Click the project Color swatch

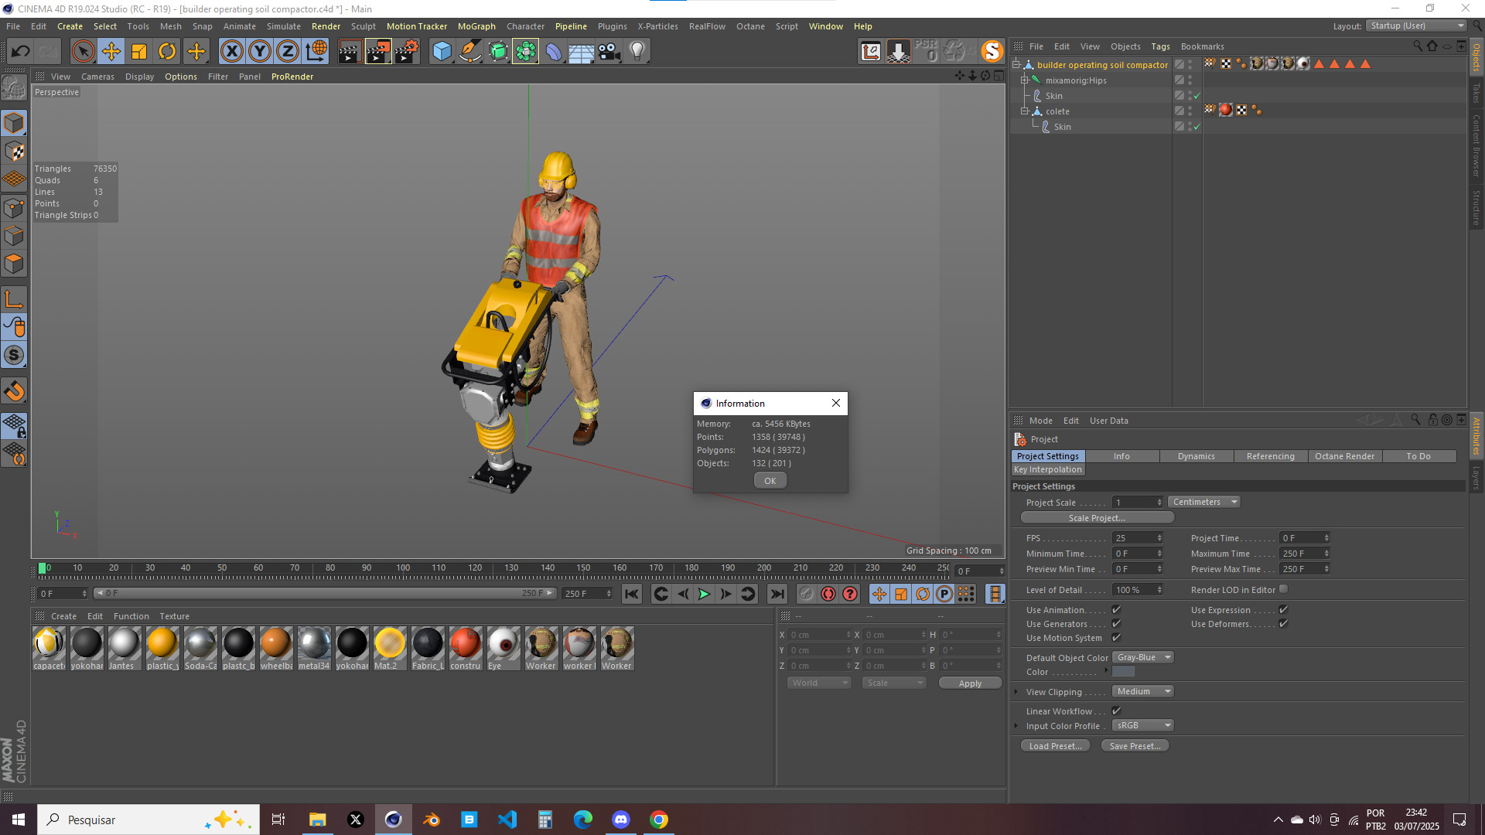[x=1123, y=673]
